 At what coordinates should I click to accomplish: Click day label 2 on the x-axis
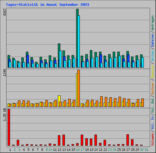[15, 150]
